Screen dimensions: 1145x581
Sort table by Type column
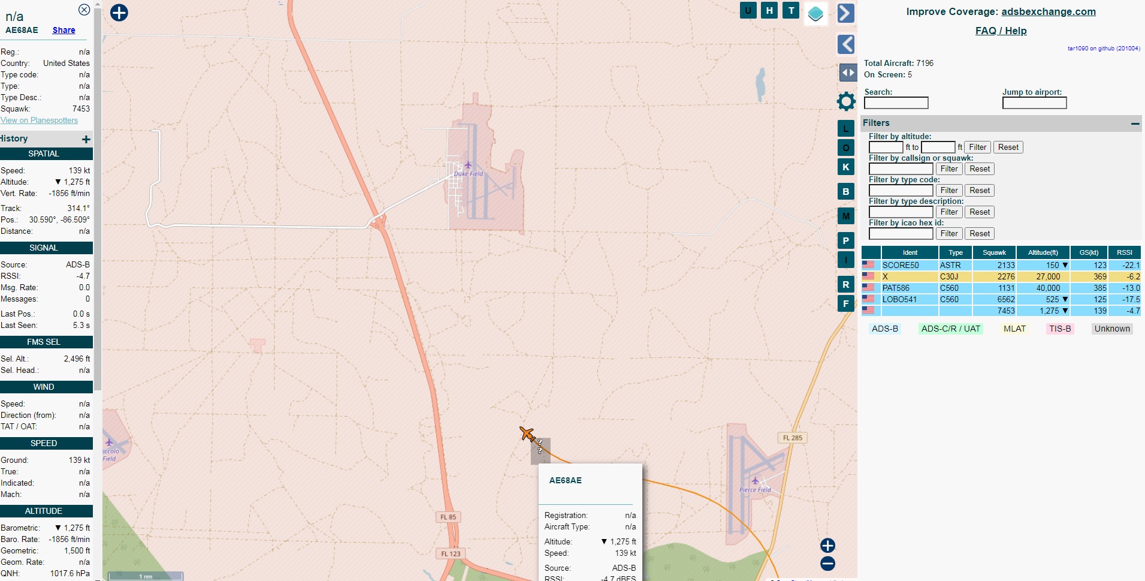956,252
